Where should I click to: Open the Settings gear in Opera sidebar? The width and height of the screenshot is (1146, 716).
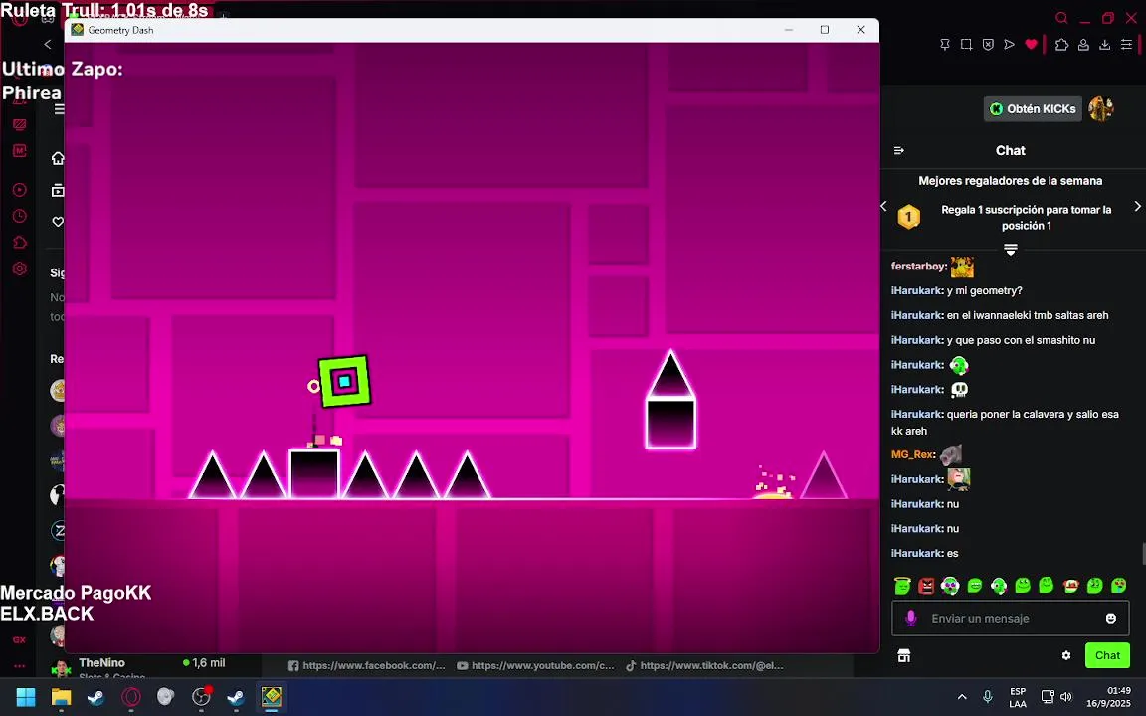[20, 268]
